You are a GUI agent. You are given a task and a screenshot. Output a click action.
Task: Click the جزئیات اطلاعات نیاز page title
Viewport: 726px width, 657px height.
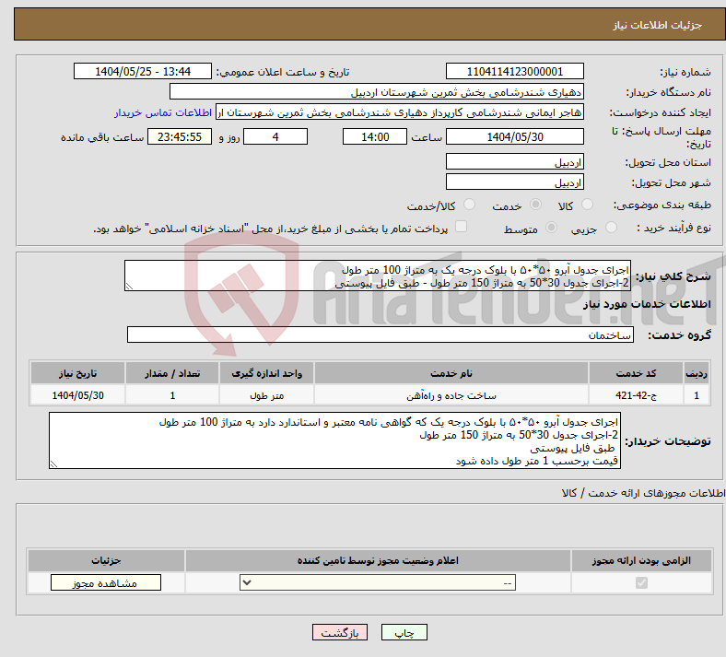pos(658,25)
